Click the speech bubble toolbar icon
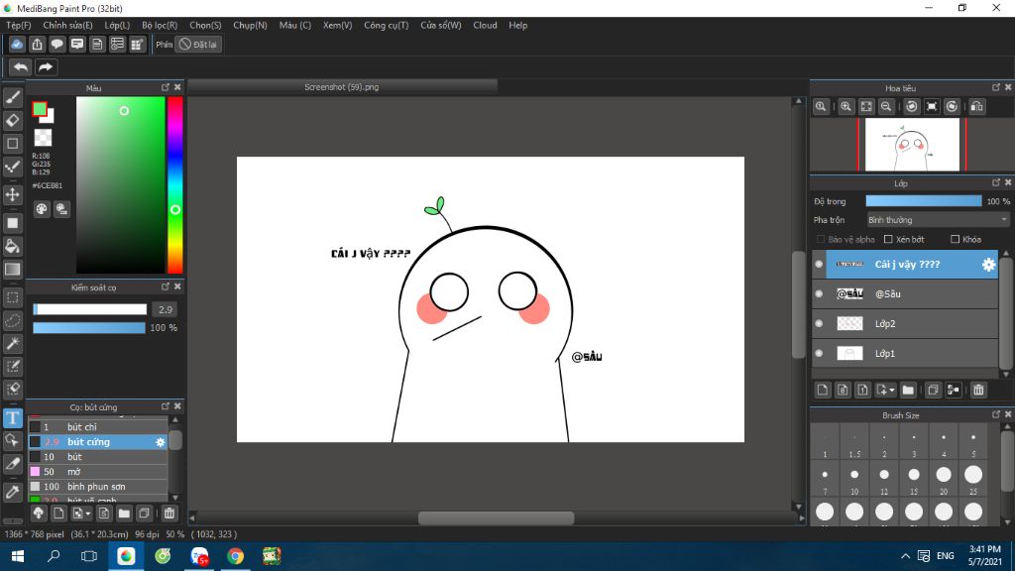The image size is (1015, 571). click(x=56, y=44)
